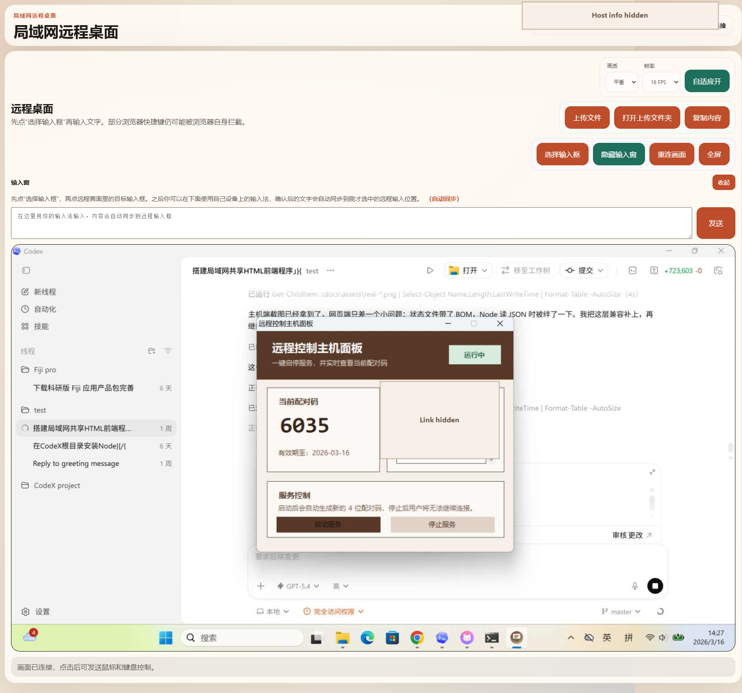Open the Windows Start menu
Screen dimensions: 742x693
pyautogui.click(x=165, y=637)
